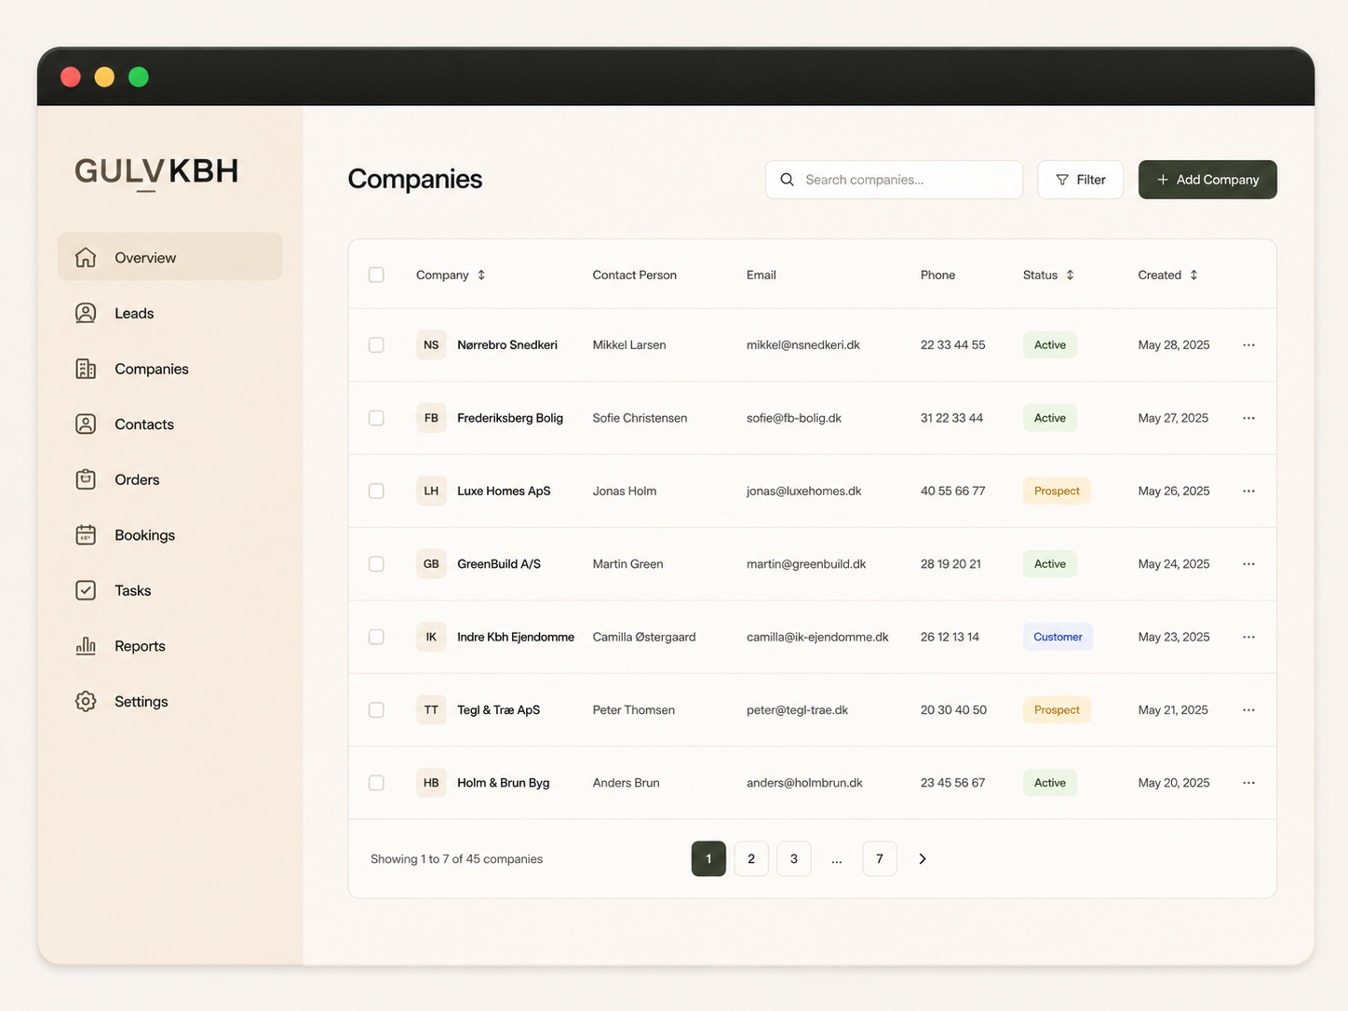Screen dimensions: 1348x1011
Task: Click the Contact Person column header
Action: 635,275
